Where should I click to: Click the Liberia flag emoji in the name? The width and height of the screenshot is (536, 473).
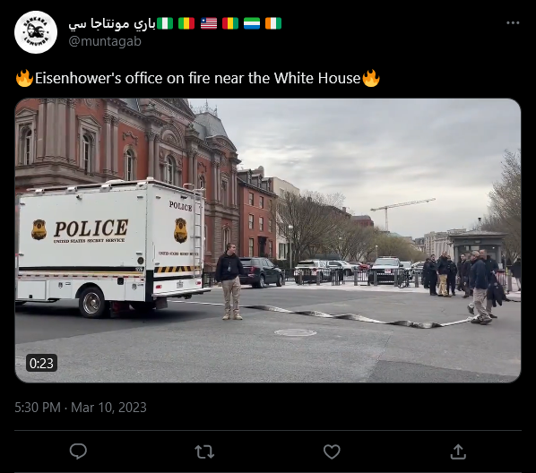209,23
